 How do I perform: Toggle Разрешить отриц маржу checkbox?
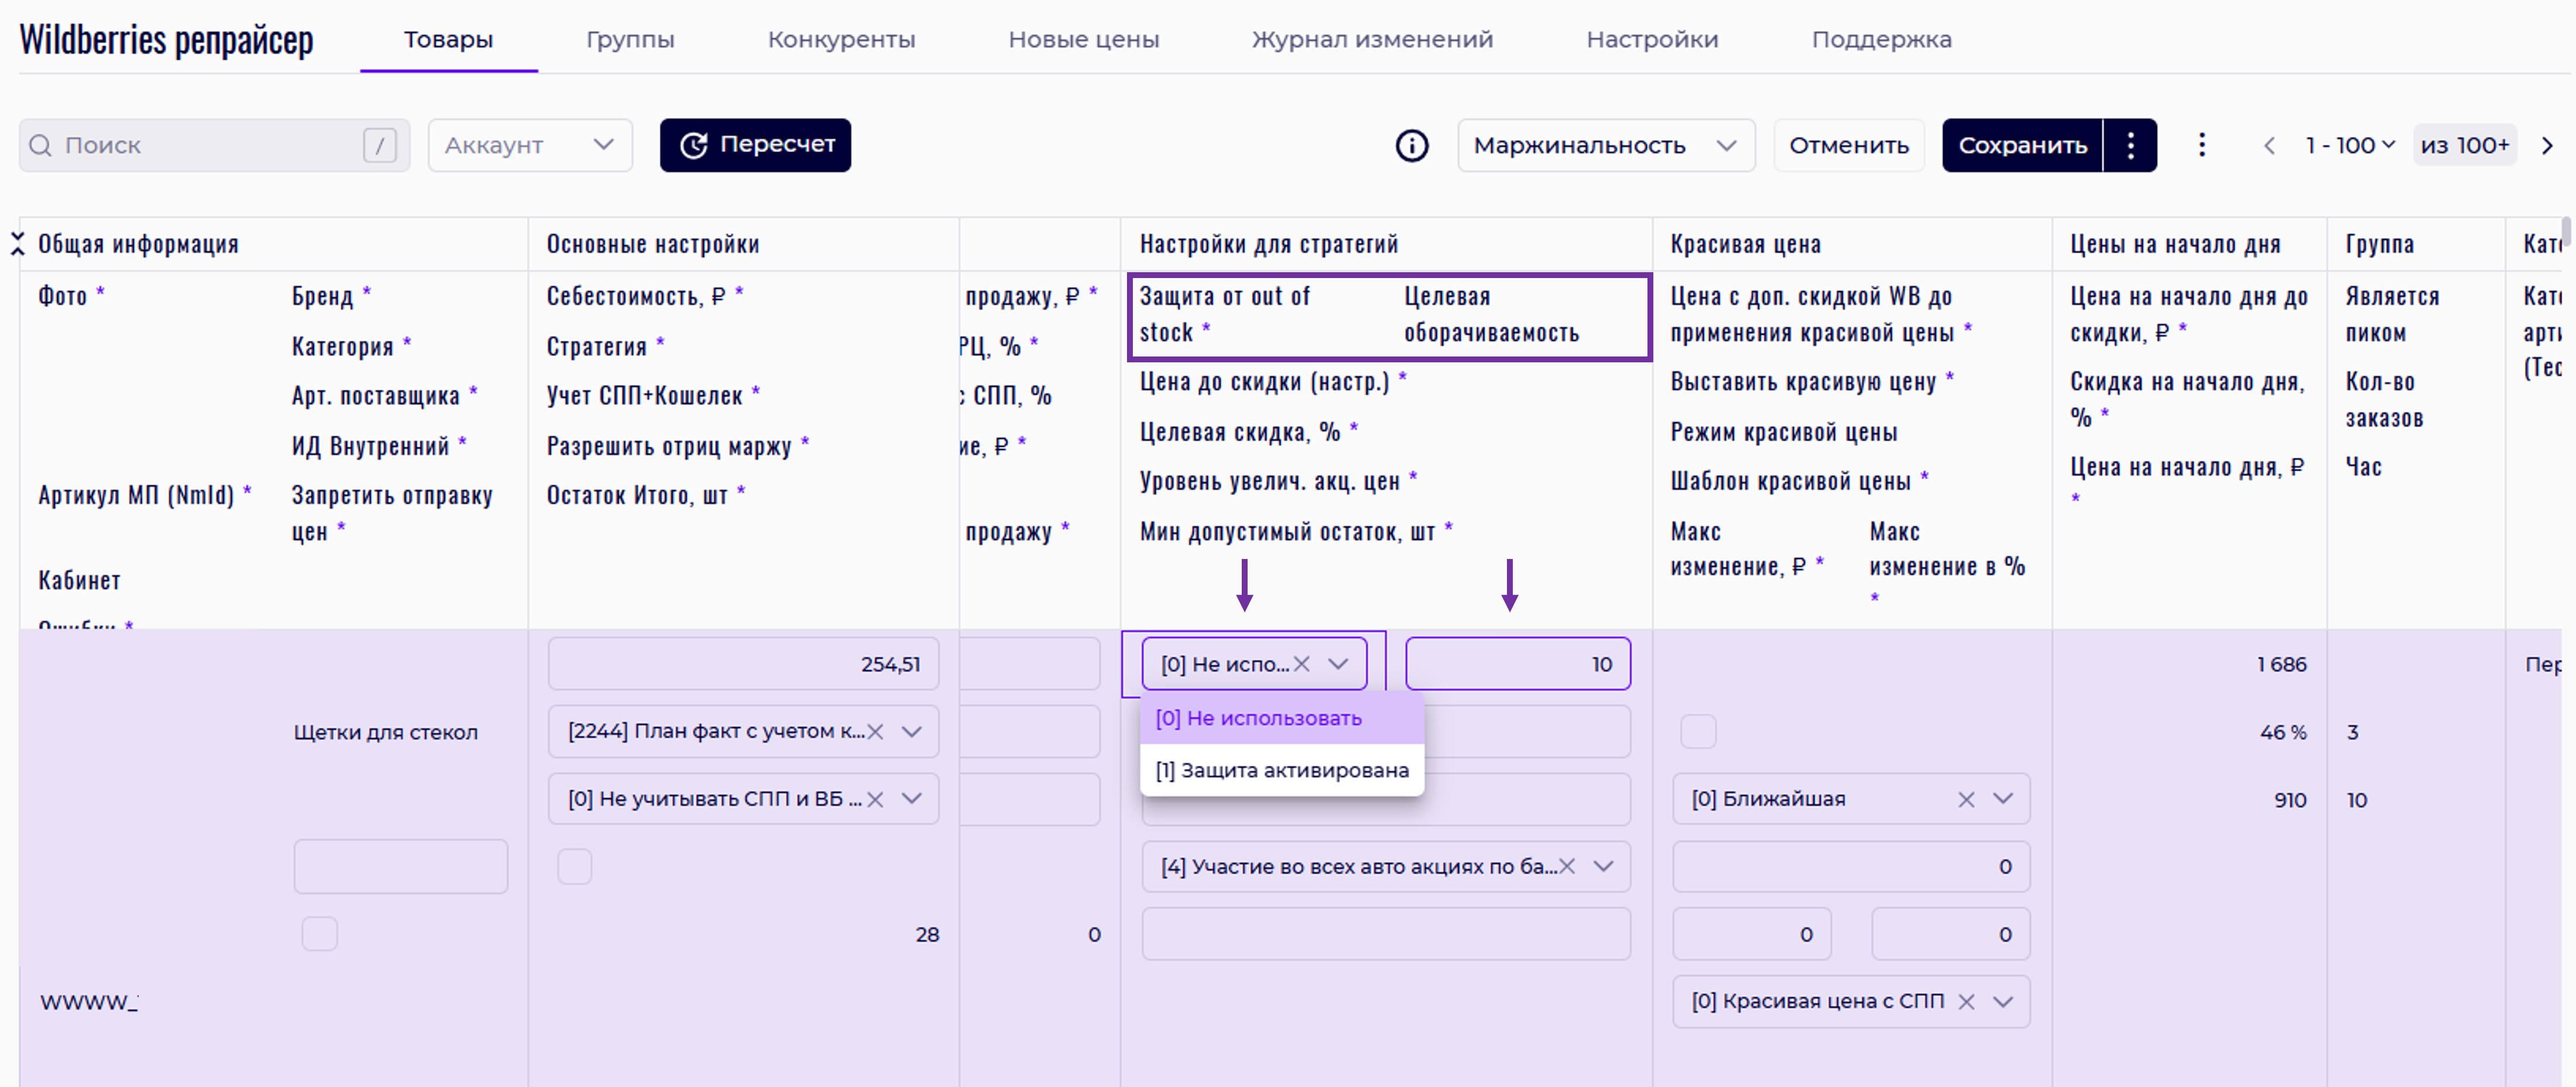click(x=574, y=866)
